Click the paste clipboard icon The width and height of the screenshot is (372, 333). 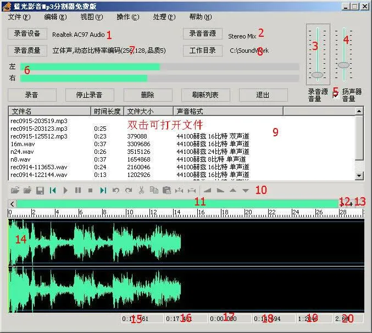pos(166,190)
